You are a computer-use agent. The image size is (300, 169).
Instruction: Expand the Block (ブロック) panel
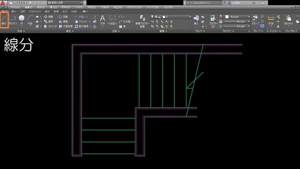click(200, 31)
